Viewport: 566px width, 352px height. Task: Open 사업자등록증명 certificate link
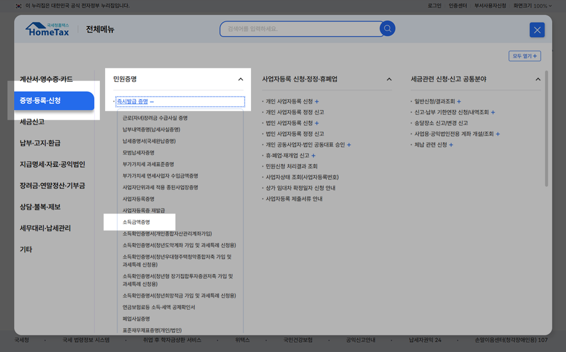[138, 199]
